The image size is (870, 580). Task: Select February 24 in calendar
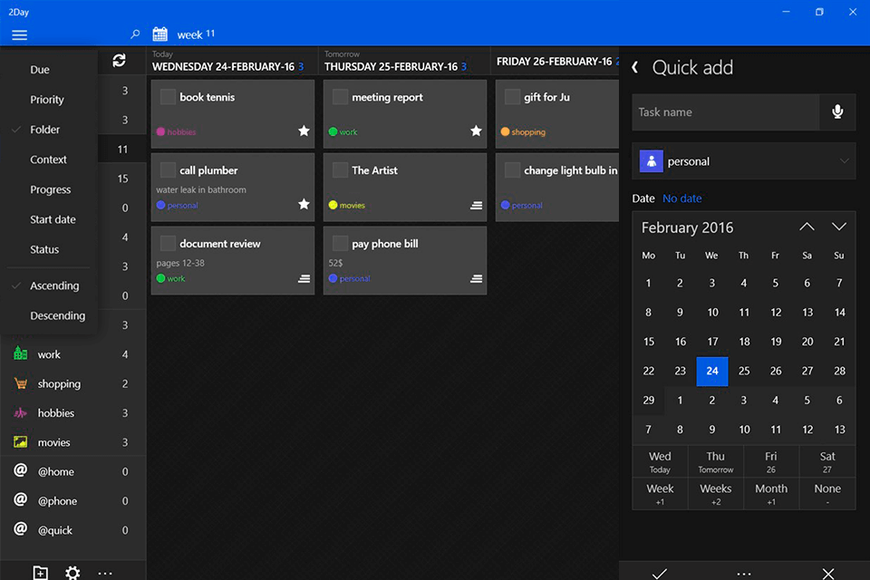pyautogui.click(x=712, y=371)
